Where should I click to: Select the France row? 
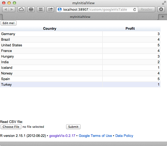click(80, 51)
